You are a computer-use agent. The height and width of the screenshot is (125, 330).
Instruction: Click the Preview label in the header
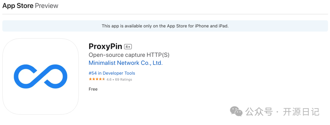[x=46, y=6]
